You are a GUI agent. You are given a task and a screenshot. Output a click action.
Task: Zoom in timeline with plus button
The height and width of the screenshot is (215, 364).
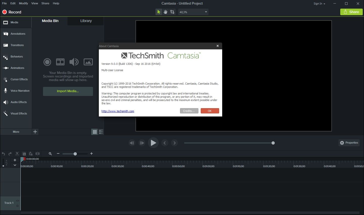pos(92,154)
